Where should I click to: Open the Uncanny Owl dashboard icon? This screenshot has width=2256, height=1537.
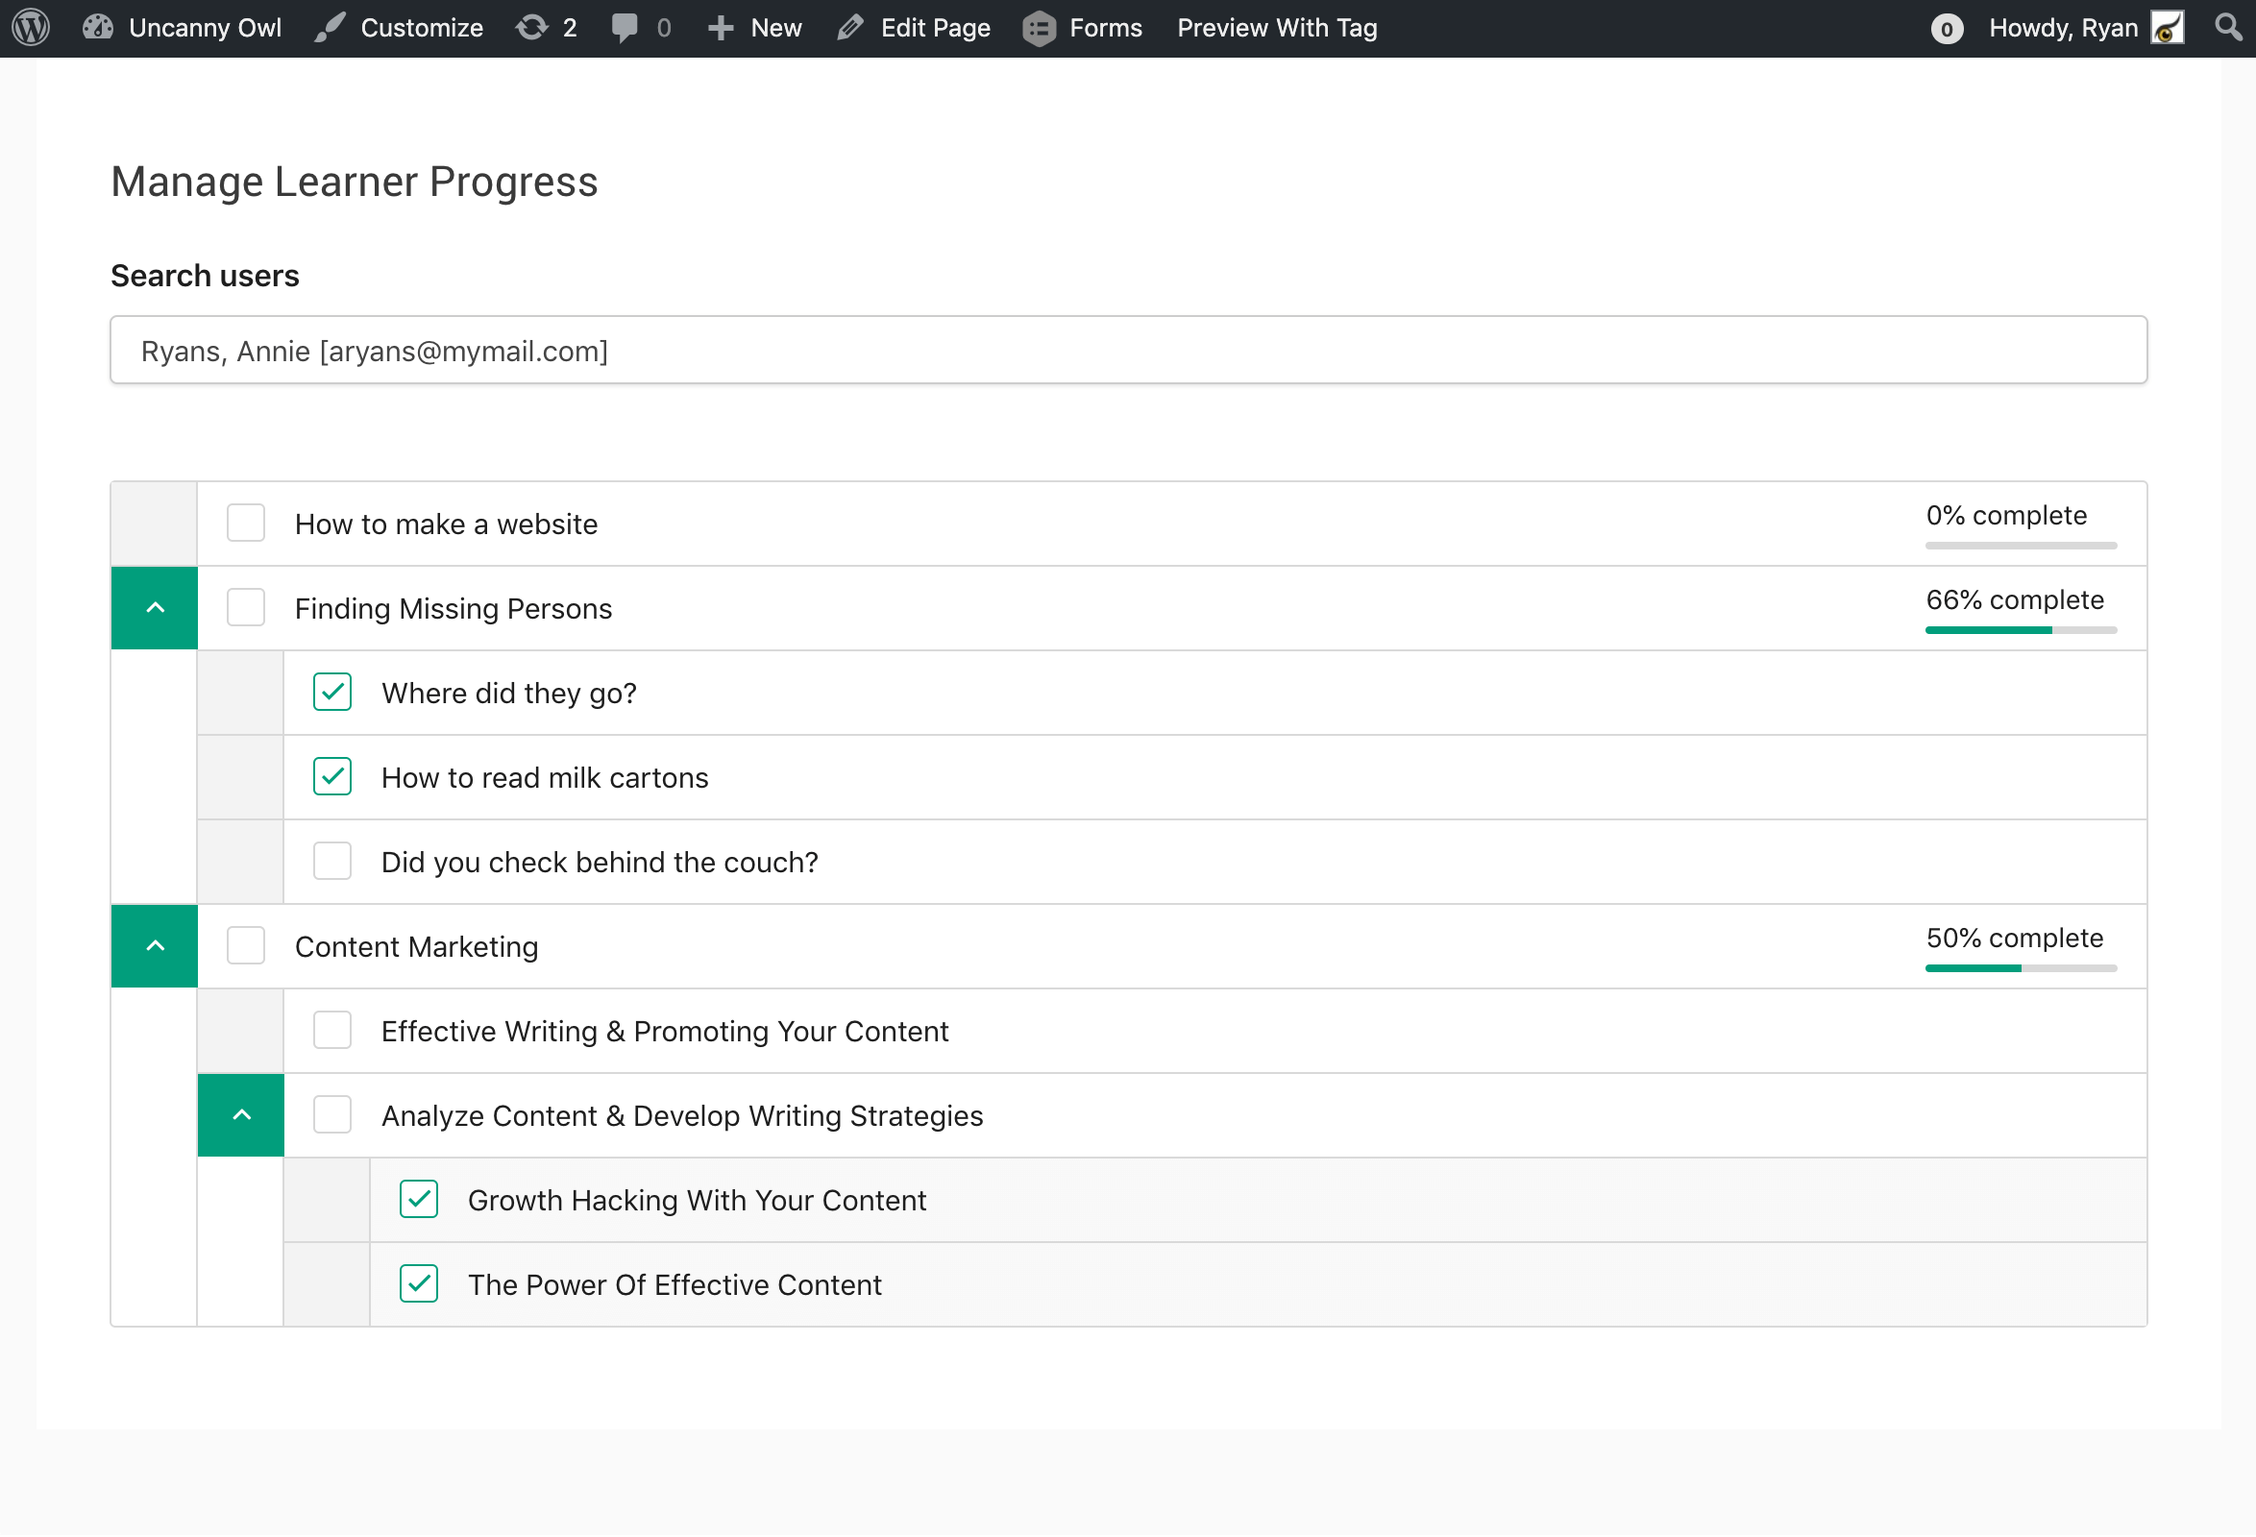[x=98, y=27]
